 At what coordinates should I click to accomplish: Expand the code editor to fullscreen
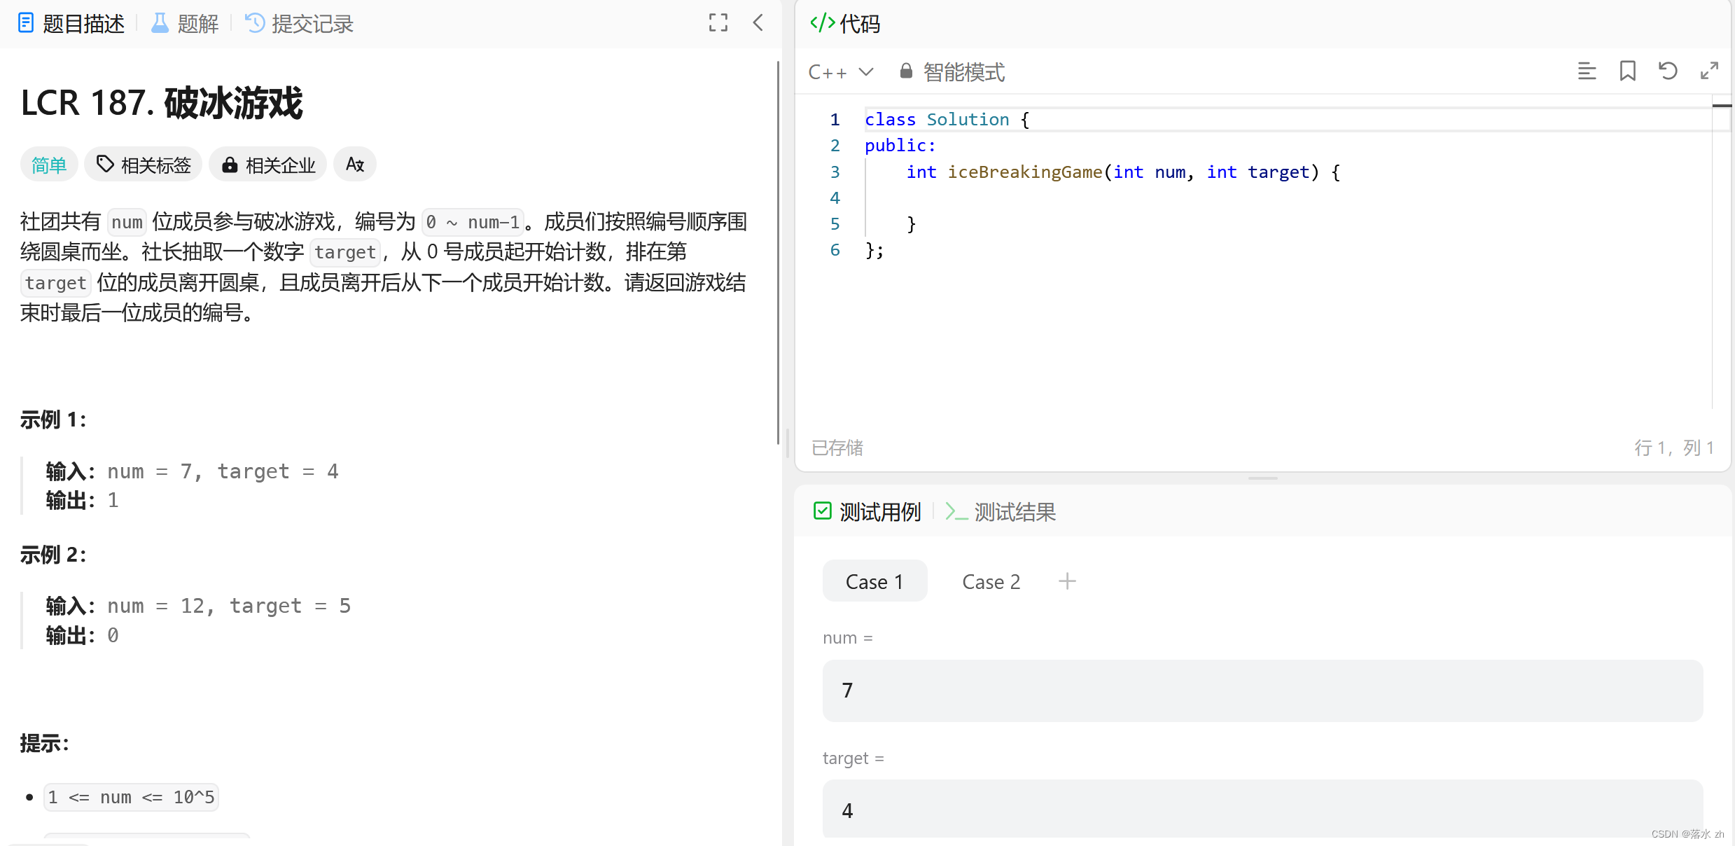tap(1709, 71)
